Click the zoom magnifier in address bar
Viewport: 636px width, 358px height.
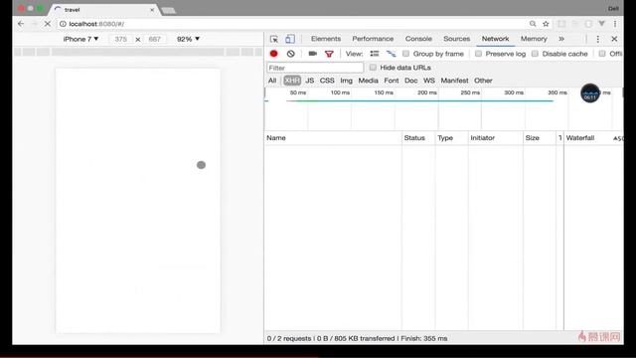coord(533,24)
